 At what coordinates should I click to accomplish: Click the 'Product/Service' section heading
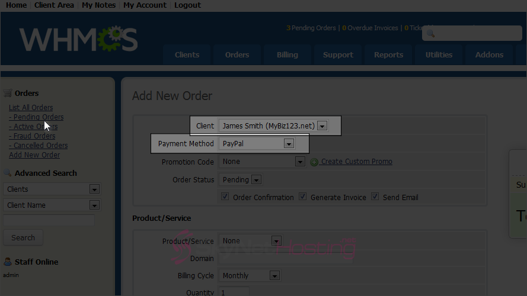click(x=162, y=218)
